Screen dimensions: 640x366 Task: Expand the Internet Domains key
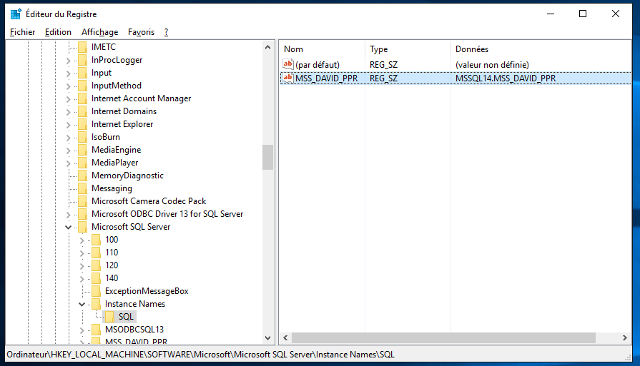pyautogui.click(x=68, y=112)
